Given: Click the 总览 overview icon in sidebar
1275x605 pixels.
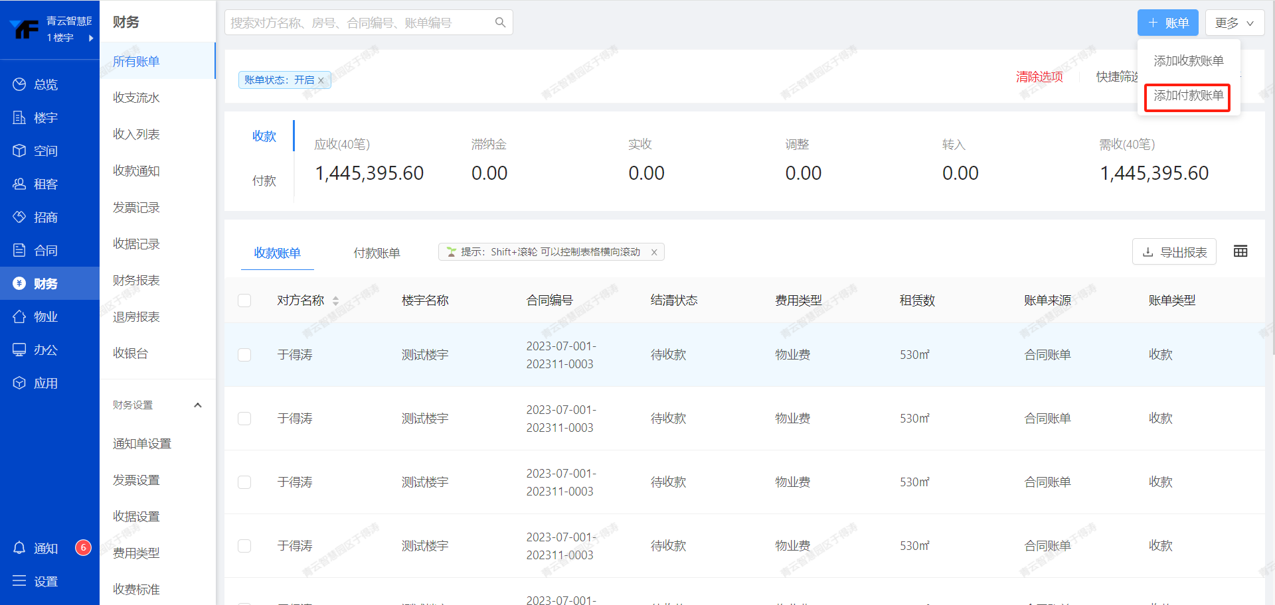Looking at the screenshot, I should [x=19, y=84].
